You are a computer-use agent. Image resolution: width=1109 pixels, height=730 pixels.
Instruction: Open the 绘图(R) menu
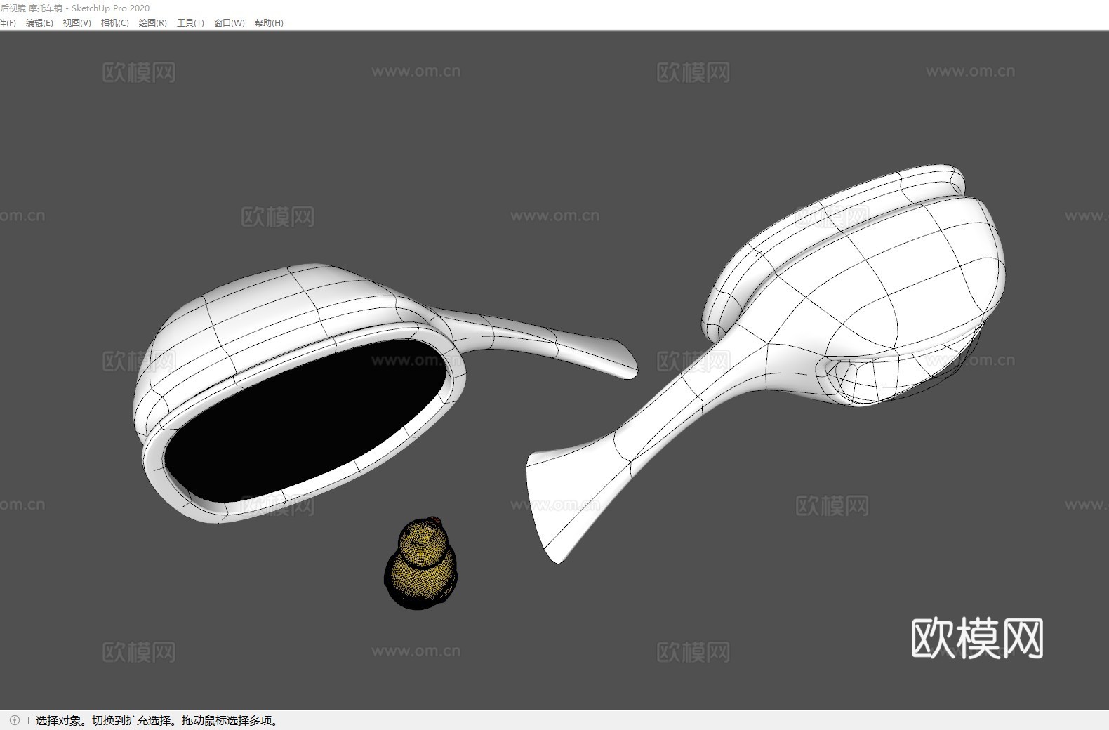click(152, 22)
